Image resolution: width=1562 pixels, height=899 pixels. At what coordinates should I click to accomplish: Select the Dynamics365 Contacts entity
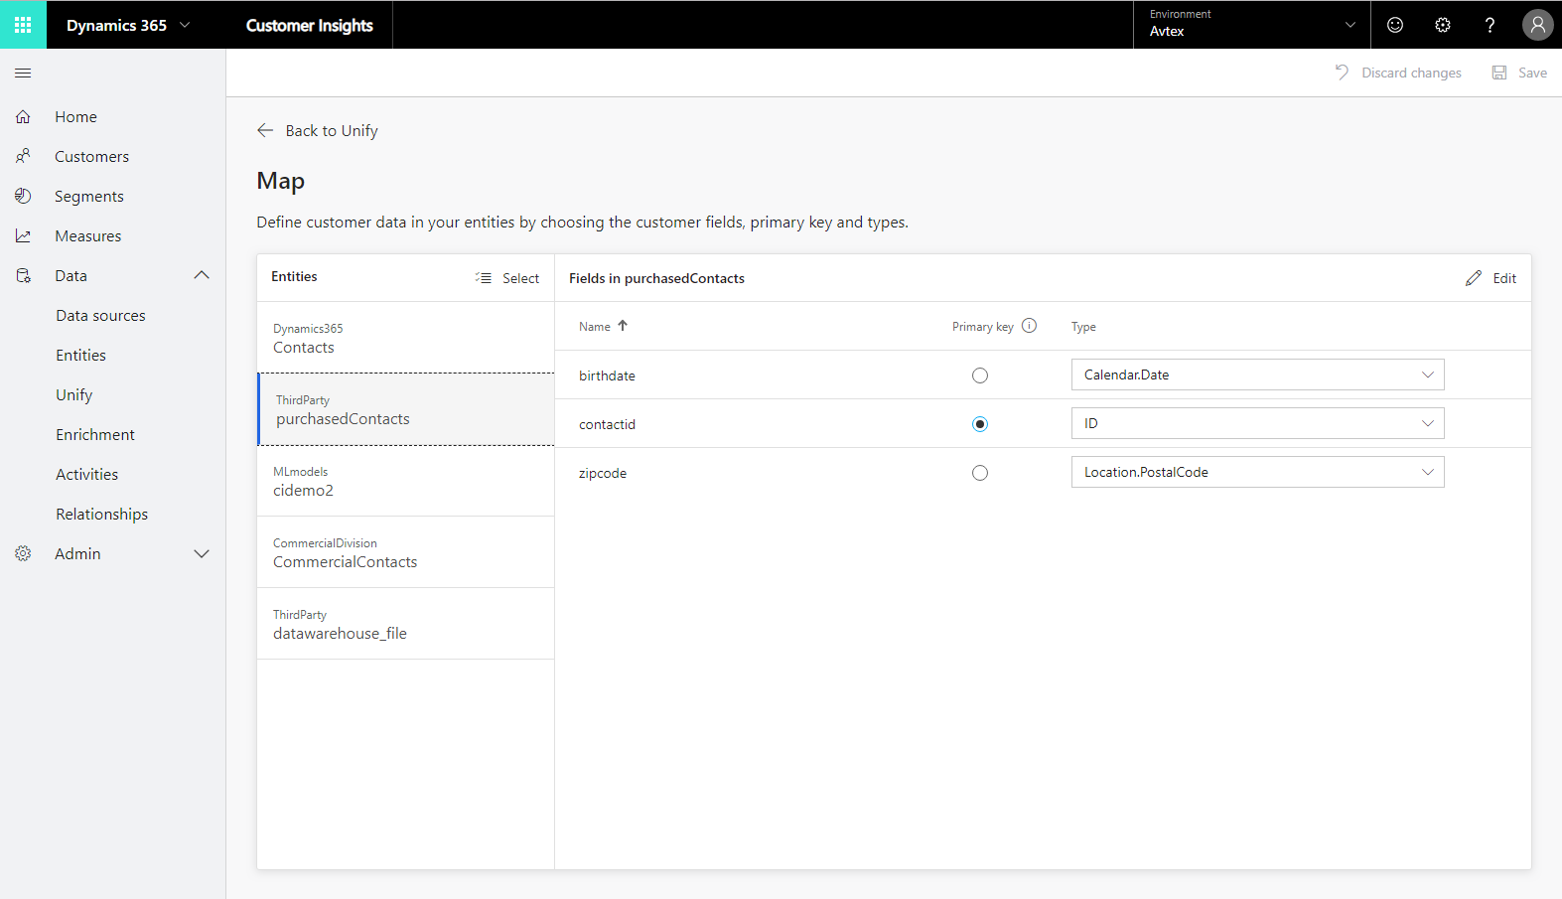(405, 338)
